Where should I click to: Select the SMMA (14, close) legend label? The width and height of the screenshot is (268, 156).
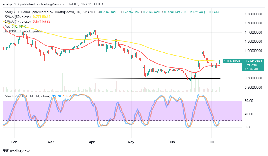18,21
